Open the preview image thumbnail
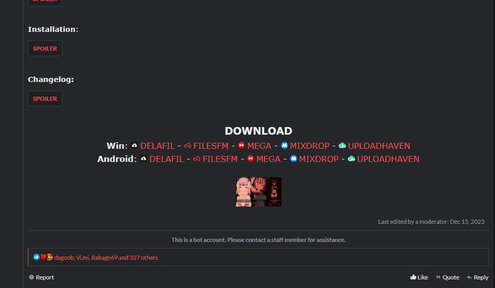The height and width of the screenshot is (288, 495). (259, 192)
